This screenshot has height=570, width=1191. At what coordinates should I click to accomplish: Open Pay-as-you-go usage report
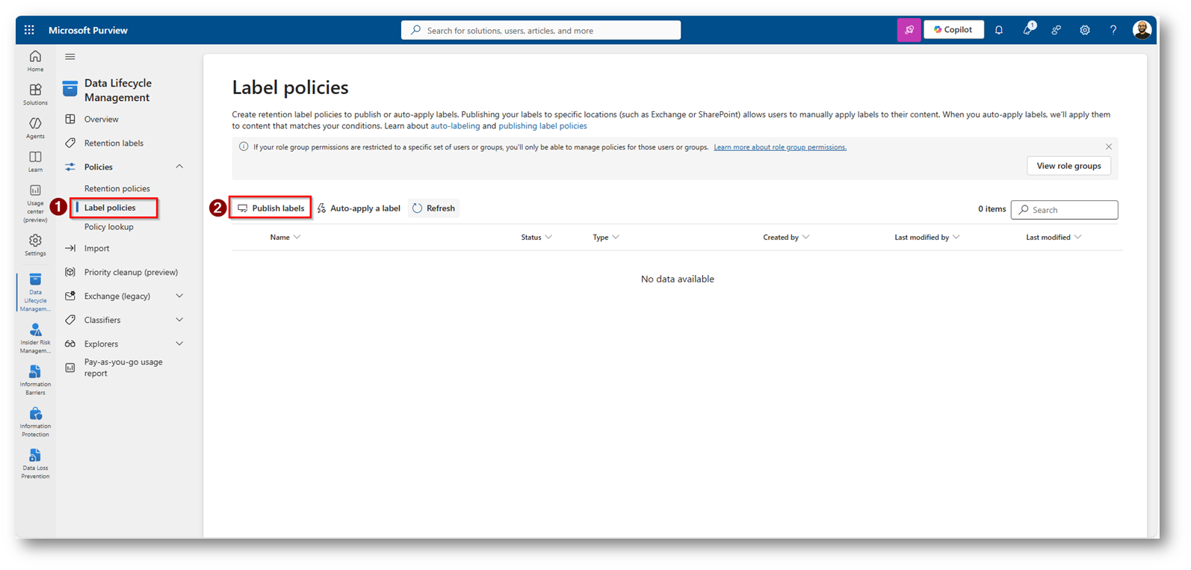124,368
